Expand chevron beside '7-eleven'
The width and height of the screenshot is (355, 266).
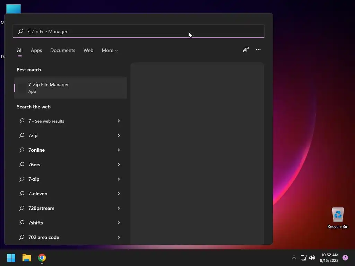point(119,194)
